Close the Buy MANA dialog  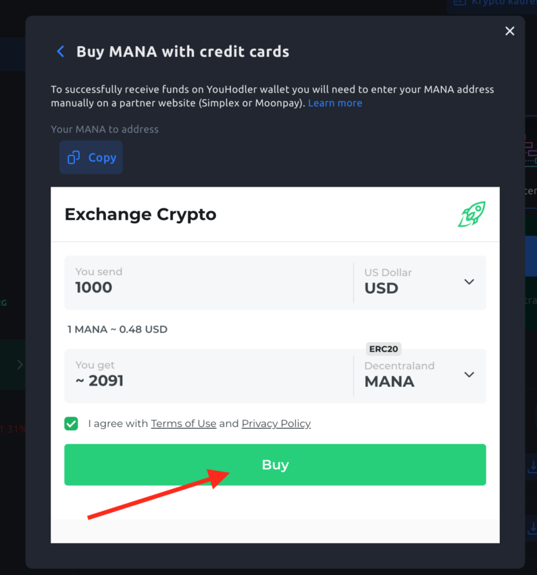coord(509,31)
